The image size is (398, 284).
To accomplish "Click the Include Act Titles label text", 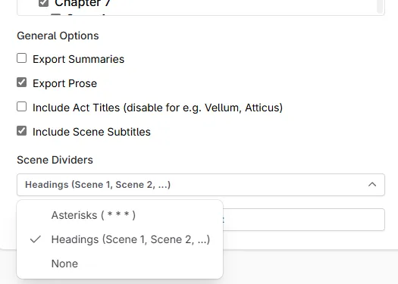I will click(x=158, y=108).
